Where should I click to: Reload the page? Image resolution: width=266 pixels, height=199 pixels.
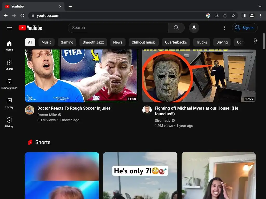(x=22, y=16)
